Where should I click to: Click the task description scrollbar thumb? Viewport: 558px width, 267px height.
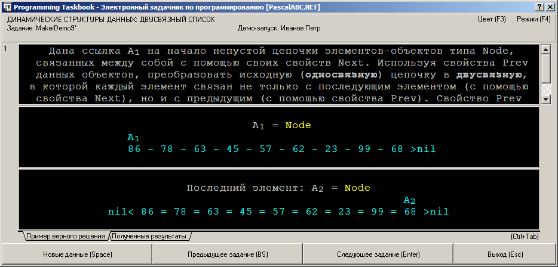tap(545, 68)
